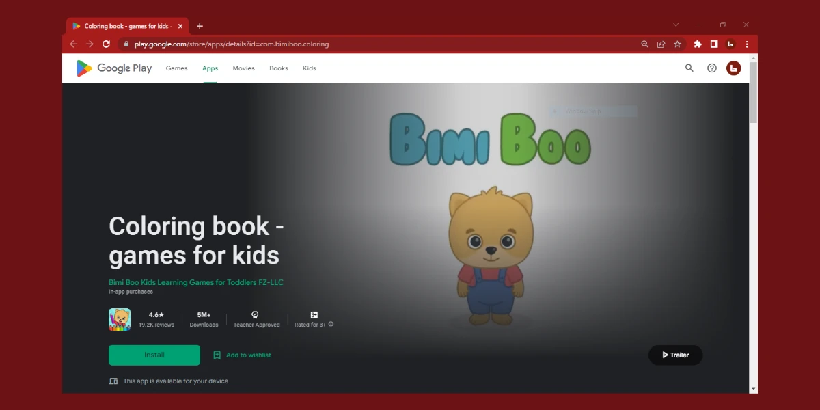Screen dimensions: 820x410
Task: Click the Teacher Approved badge icon
Action: click(255, 315)
